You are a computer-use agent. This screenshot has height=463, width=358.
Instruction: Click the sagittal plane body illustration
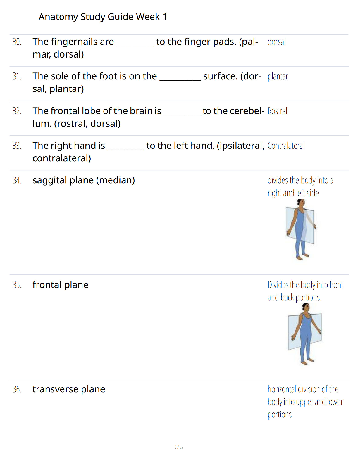301,229
